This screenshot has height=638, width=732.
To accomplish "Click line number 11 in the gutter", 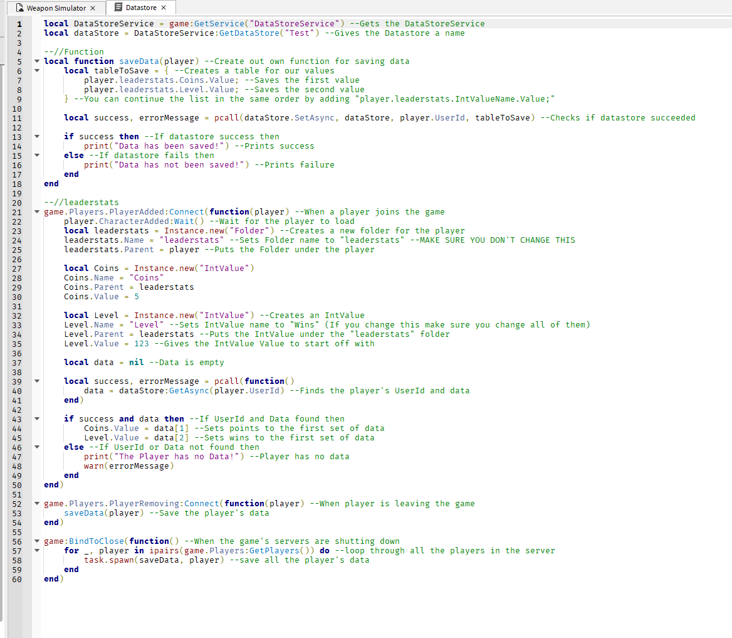I will coord(17,118).
